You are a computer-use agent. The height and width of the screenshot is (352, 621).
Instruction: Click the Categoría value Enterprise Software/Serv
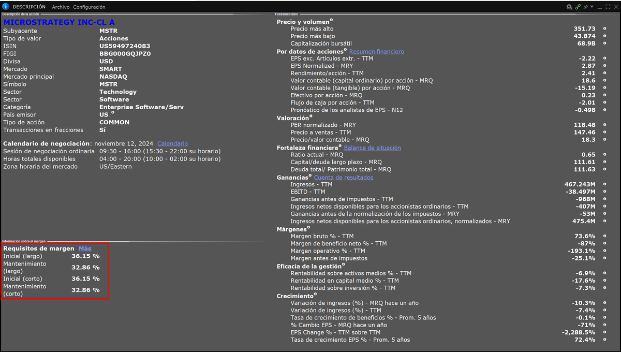tap(141, 107)
